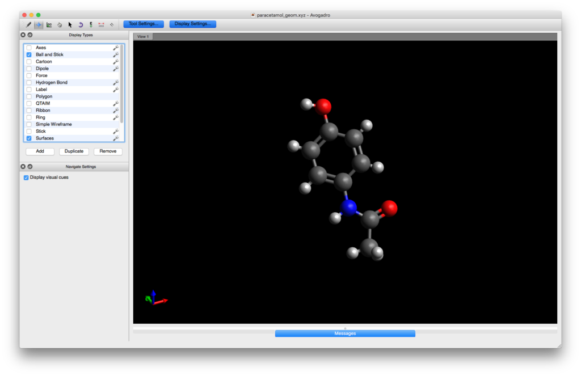Select the Navigate tool in toolbar
The height and width of the screenshot is (376, 581).
[x=39, y=24]
